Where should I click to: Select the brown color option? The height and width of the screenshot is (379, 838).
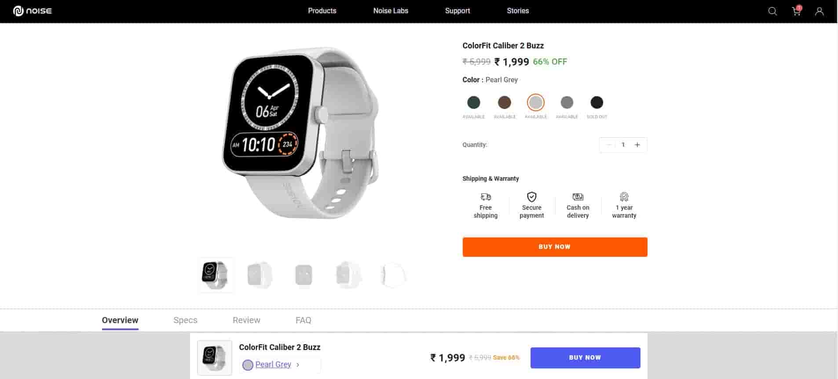click(505, 102)
